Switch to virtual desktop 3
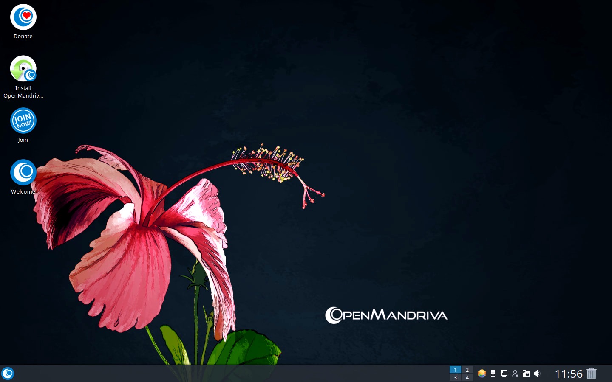Viewport: 612px width, 382px height. point(455,377)
